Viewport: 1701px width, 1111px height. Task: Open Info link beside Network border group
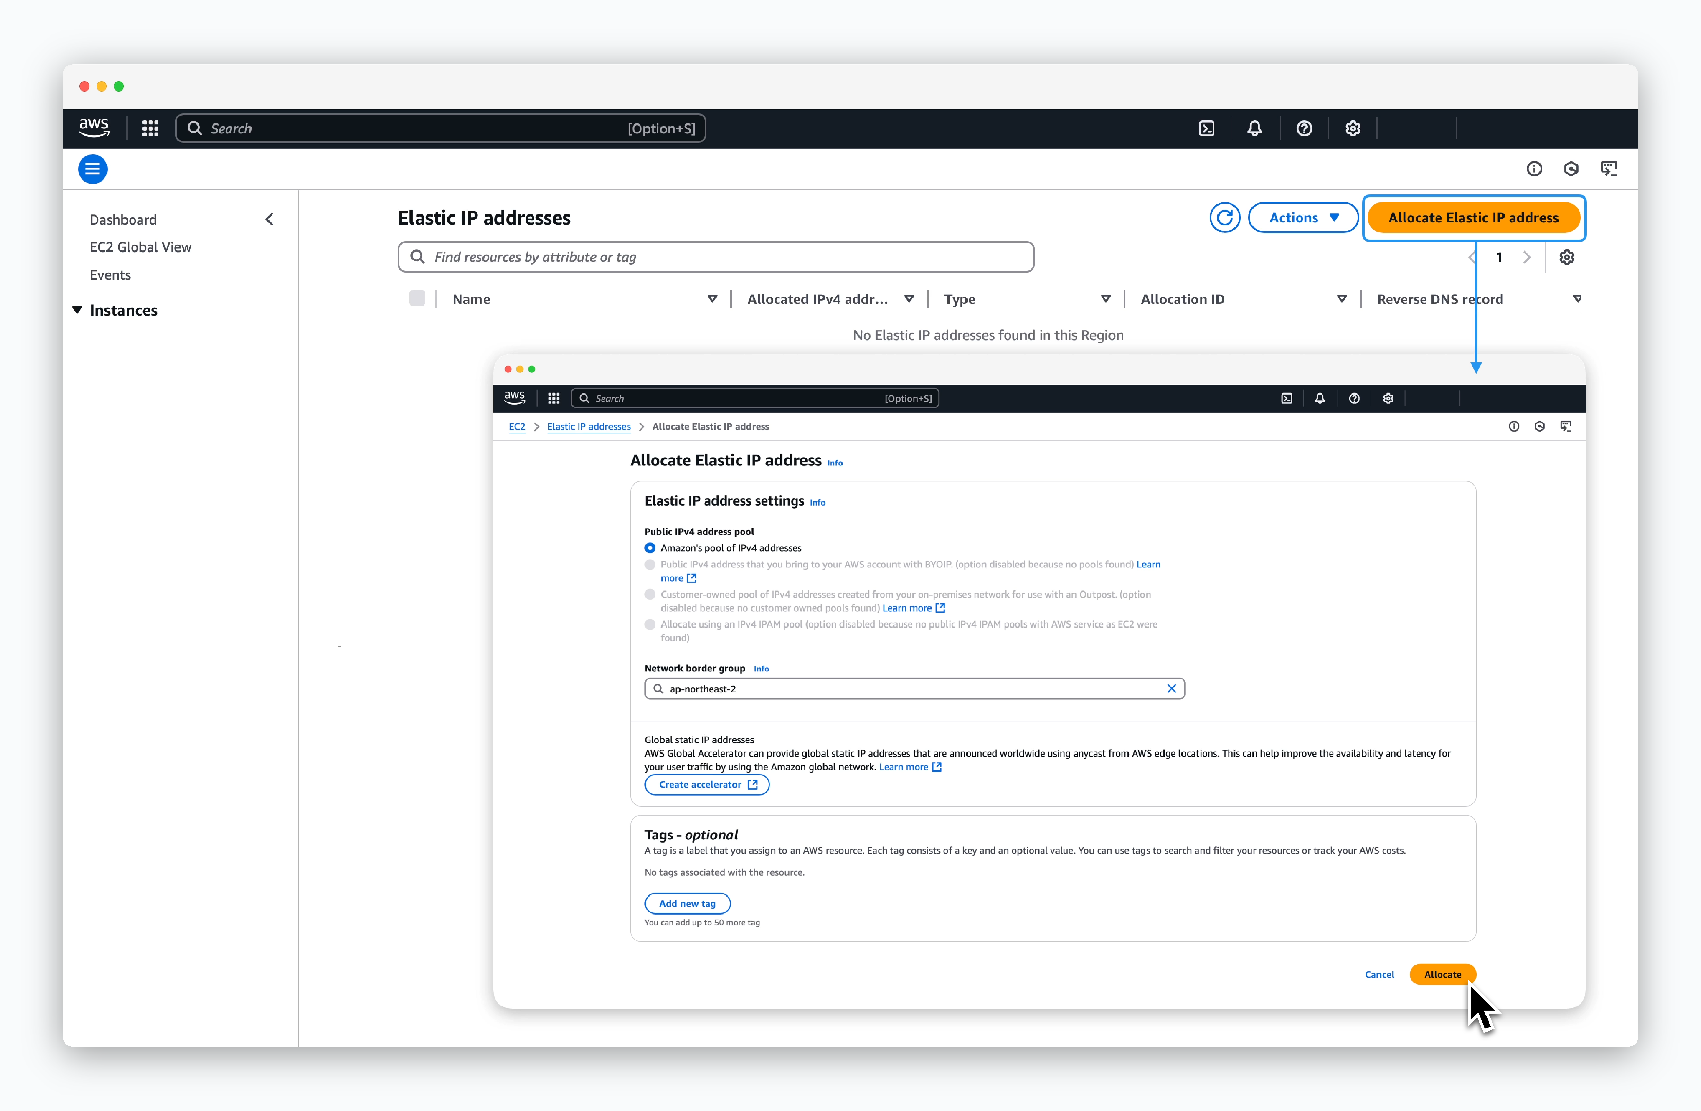(761, 669)
